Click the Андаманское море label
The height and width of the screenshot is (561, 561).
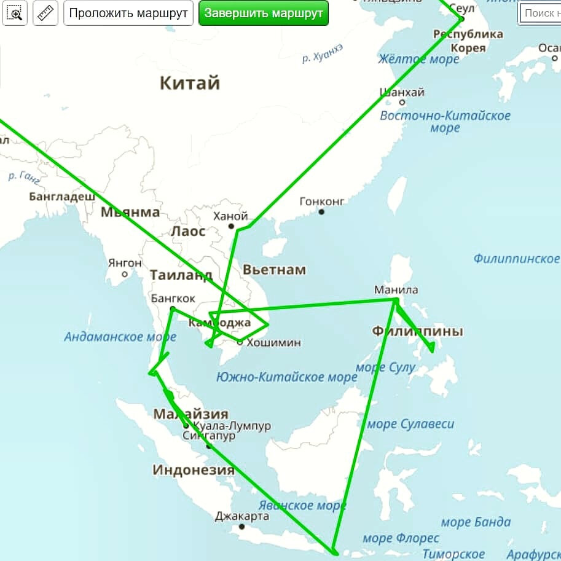(x=120, y=337)
